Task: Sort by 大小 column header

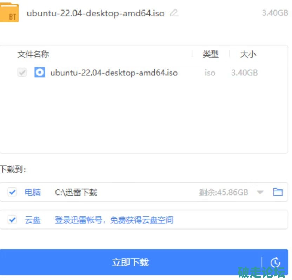Action: tap(248, 54)
